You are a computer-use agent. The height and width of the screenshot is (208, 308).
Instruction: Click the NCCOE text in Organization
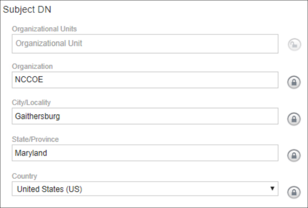coord(29,80)
